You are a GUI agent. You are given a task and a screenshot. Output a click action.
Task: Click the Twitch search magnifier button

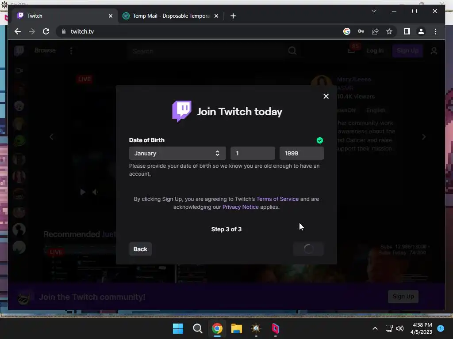tap(292, 51)
